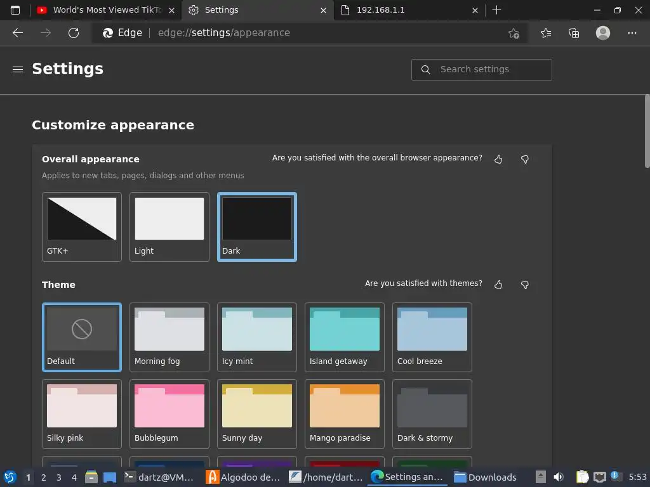Switch to World's Most Viewed TikTok tab
Viewport: 650px width, 487px height.
click(106, 10)
